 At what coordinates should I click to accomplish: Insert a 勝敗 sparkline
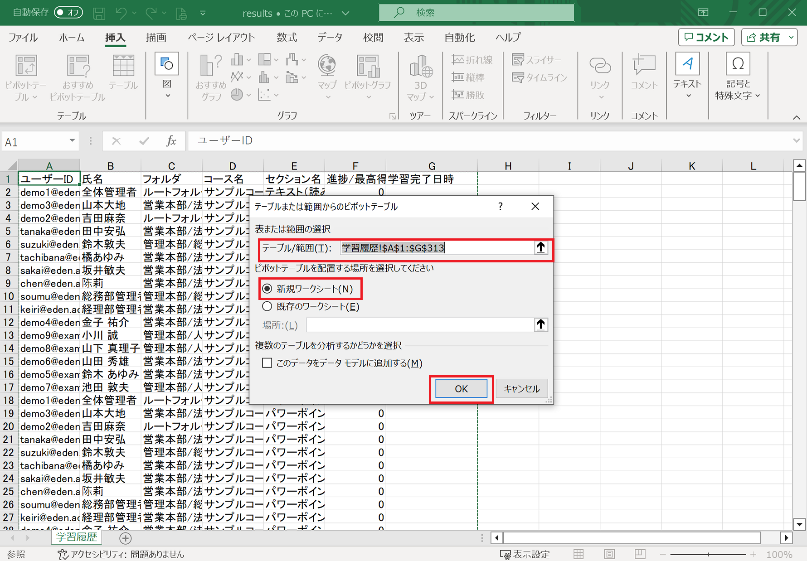pos(469,95)
